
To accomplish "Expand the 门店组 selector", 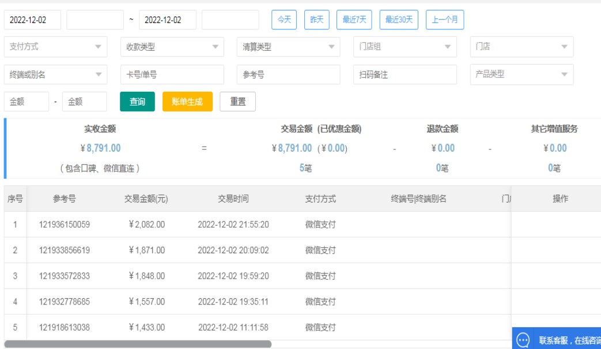I will (405, 47).
